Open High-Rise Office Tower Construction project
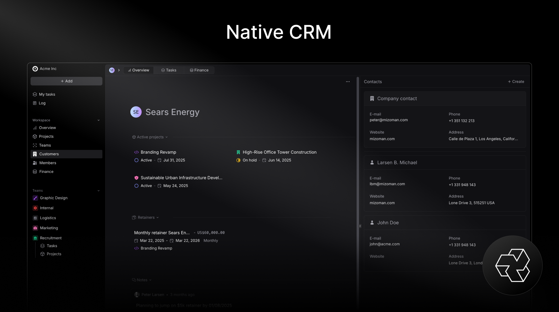Viewport: 559px width, 312px height. pos(280,152)
